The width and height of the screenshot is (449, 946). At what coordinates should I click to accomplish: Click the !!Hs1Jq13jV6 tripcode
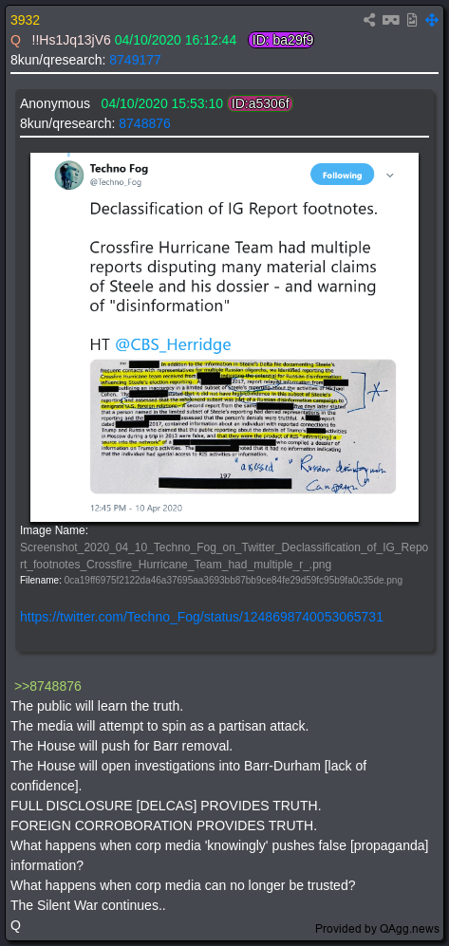[70, 41]
